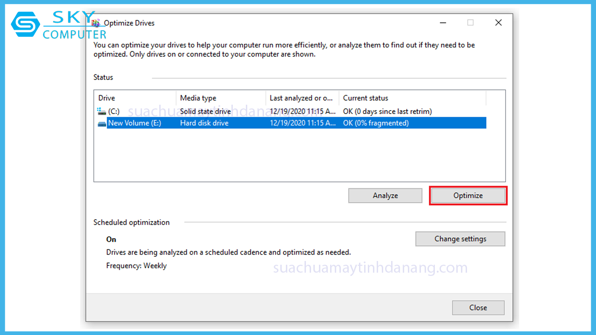Image resolution: width=596 pixels, height=335 pixels.
Task: Click the Close button at bottom
Action: (478, 308)
